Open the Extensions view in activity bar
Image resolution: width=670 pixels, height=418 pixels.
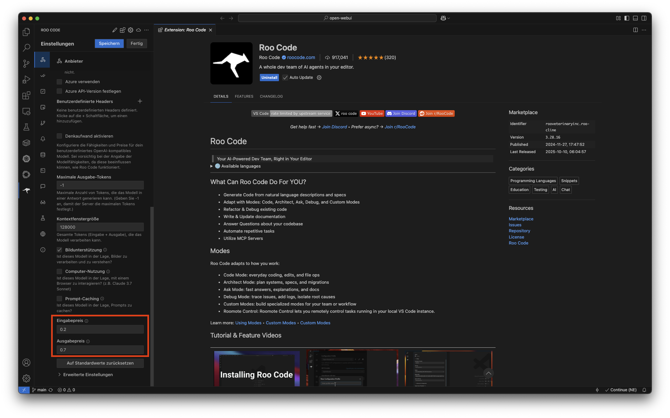[x=26, y=95]
